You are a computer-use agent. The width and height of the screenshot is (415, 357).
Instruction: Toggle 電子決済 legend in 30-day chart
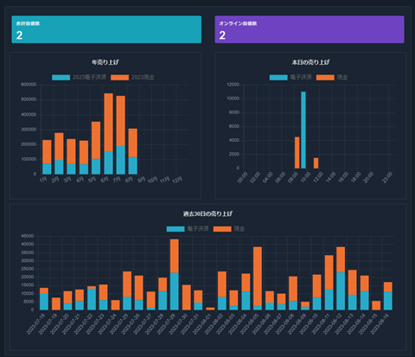point(188,229)
